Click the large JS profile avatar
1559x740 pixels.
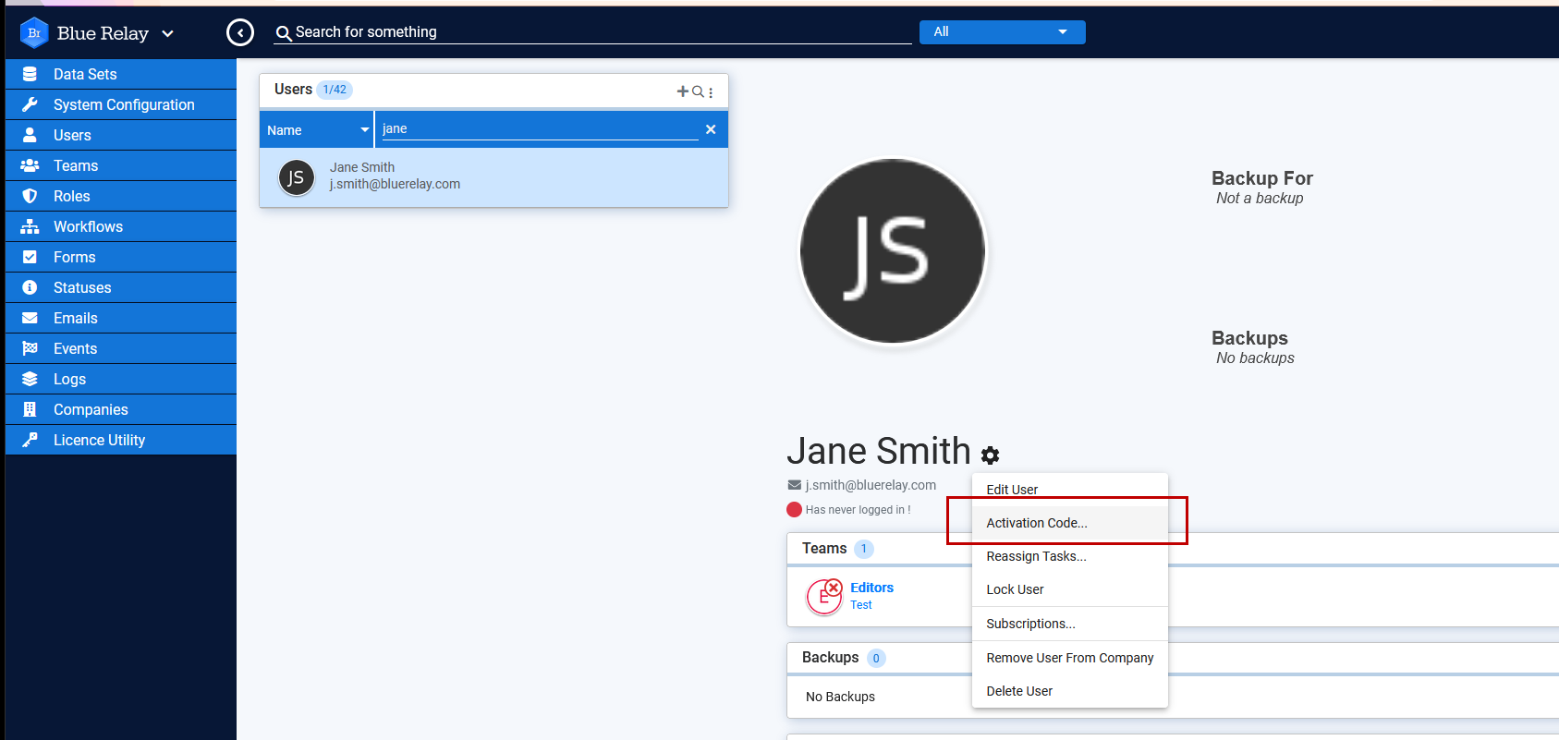pyautogui.click(x=893, y=251)
